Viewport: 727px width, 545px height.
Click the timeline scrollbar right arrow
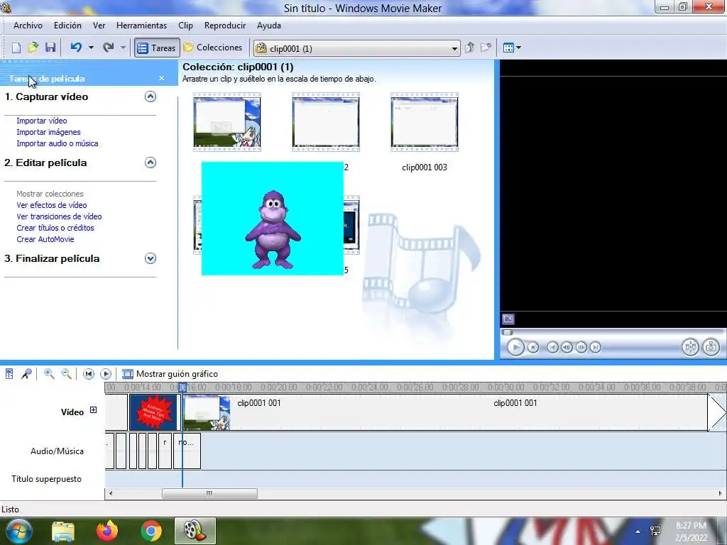pyautogui.click(x=720, y=494)
